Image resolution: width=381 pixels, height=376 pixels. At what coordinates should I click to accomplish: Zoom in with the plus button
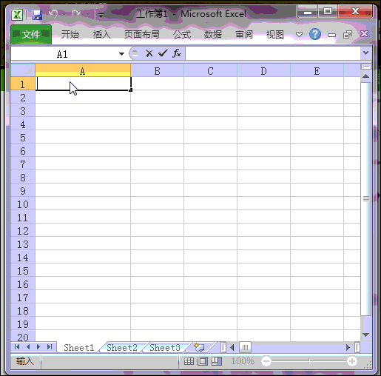pyautogui.click(x=352, y=361)
